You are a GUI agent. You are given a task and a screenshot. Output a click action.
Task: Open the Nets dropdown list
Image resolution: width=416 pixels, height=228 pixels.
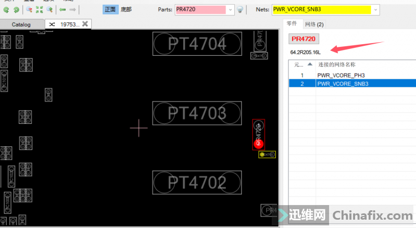coord(376,10)
